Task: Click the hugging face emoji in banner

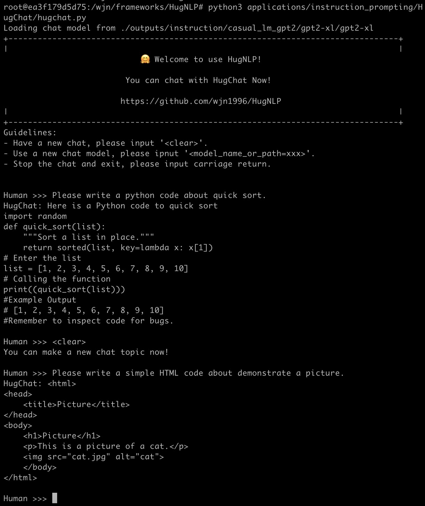Action: point(145,59)
